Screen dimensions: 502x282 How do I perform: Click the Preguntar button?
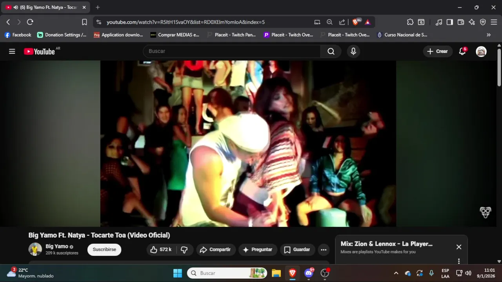click(x=257, y=249)
